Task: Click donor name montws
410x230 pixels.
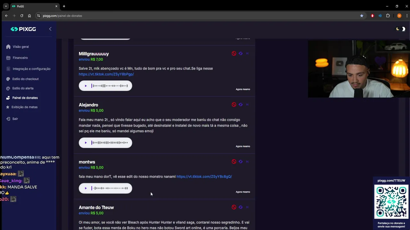Action: click(x=87, y=162)
